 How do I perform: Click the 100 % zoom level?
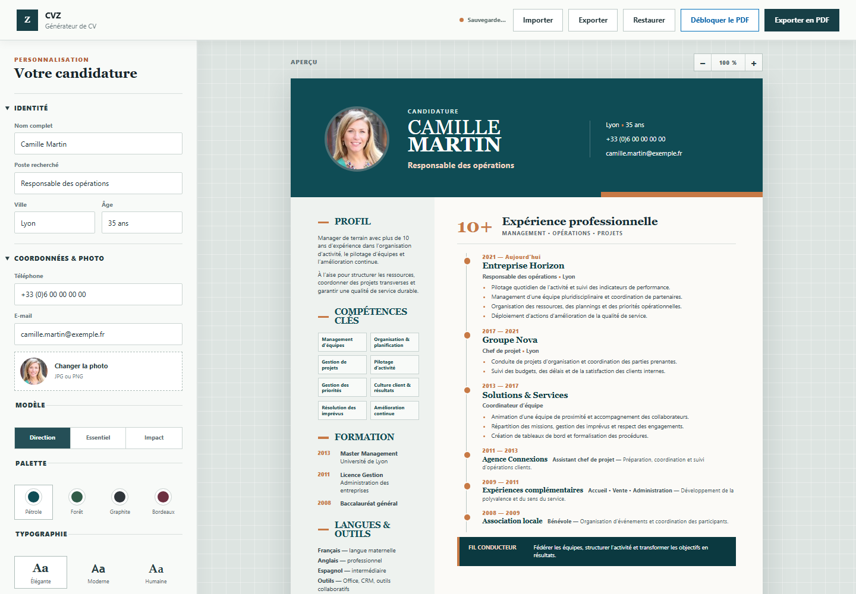[x=728, y=63]
